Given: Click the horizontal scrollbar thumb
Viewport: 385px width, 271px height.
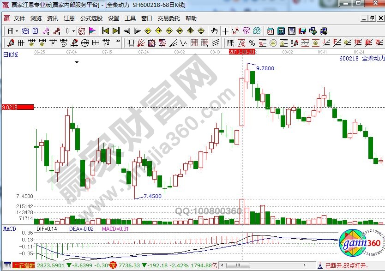Looking at the screenshot, I should coord(238,265).
